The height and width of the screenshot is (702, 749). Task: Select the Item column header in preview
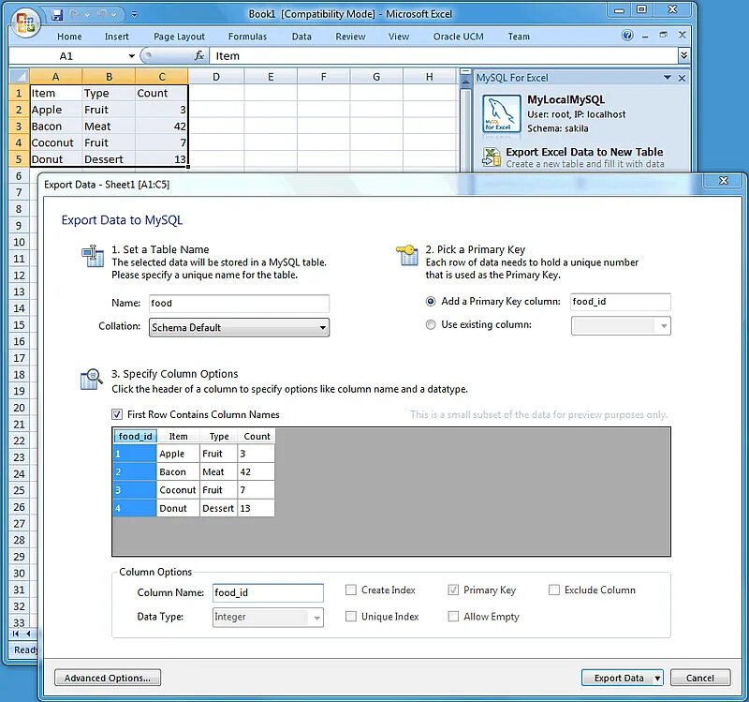coord(178,436)
